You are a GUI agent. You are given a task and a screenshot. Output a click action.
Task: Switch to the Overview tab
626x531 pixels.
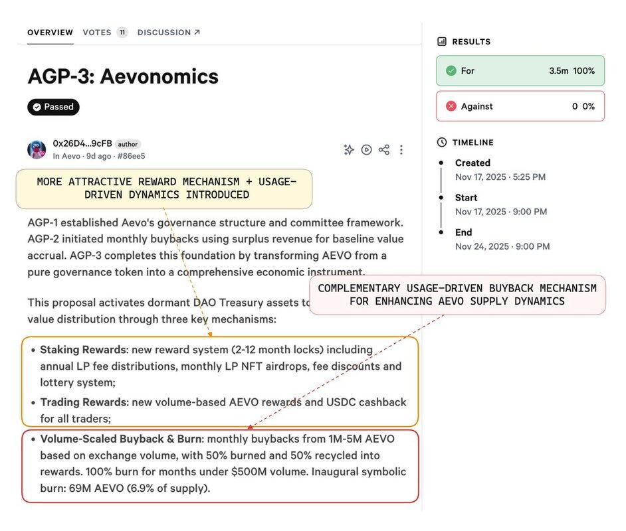tap(50, 33)
